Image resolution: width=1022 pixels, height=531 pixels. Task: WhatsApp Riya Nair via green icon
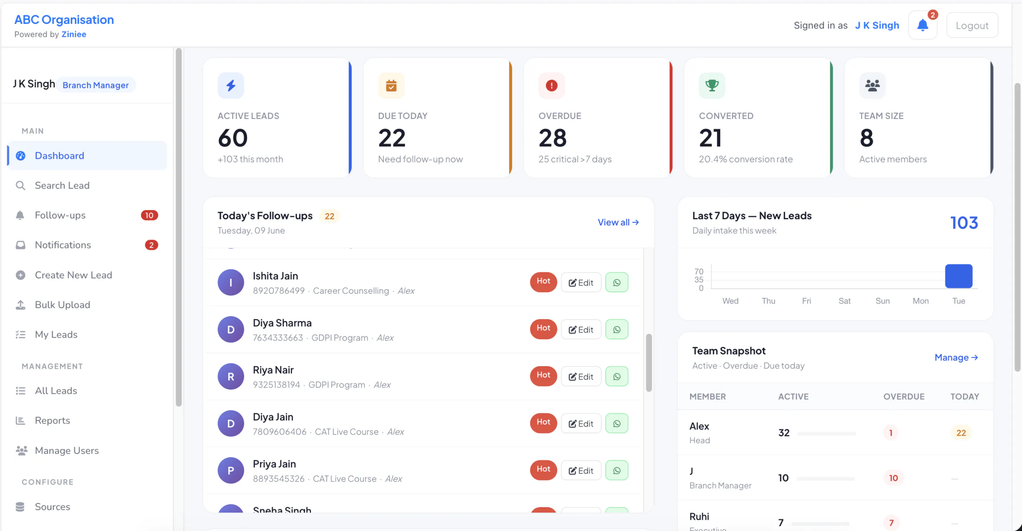617,377
